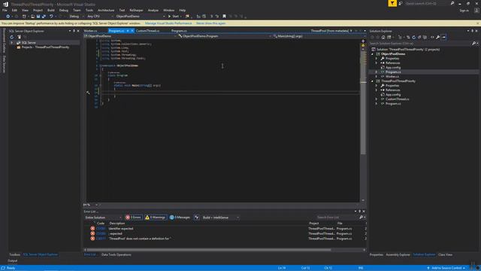Close the notification info bar
481x271 pixels.
click(x=478, y=23)
